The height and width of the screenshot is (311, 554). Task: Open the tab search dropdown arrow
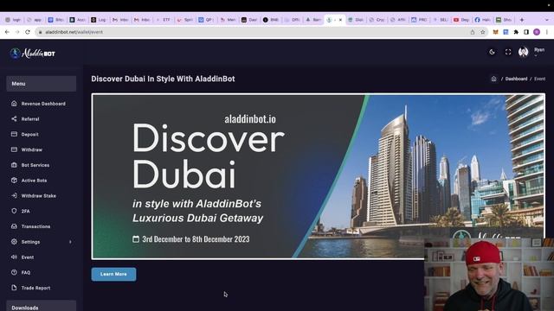[x=546, y=20]
